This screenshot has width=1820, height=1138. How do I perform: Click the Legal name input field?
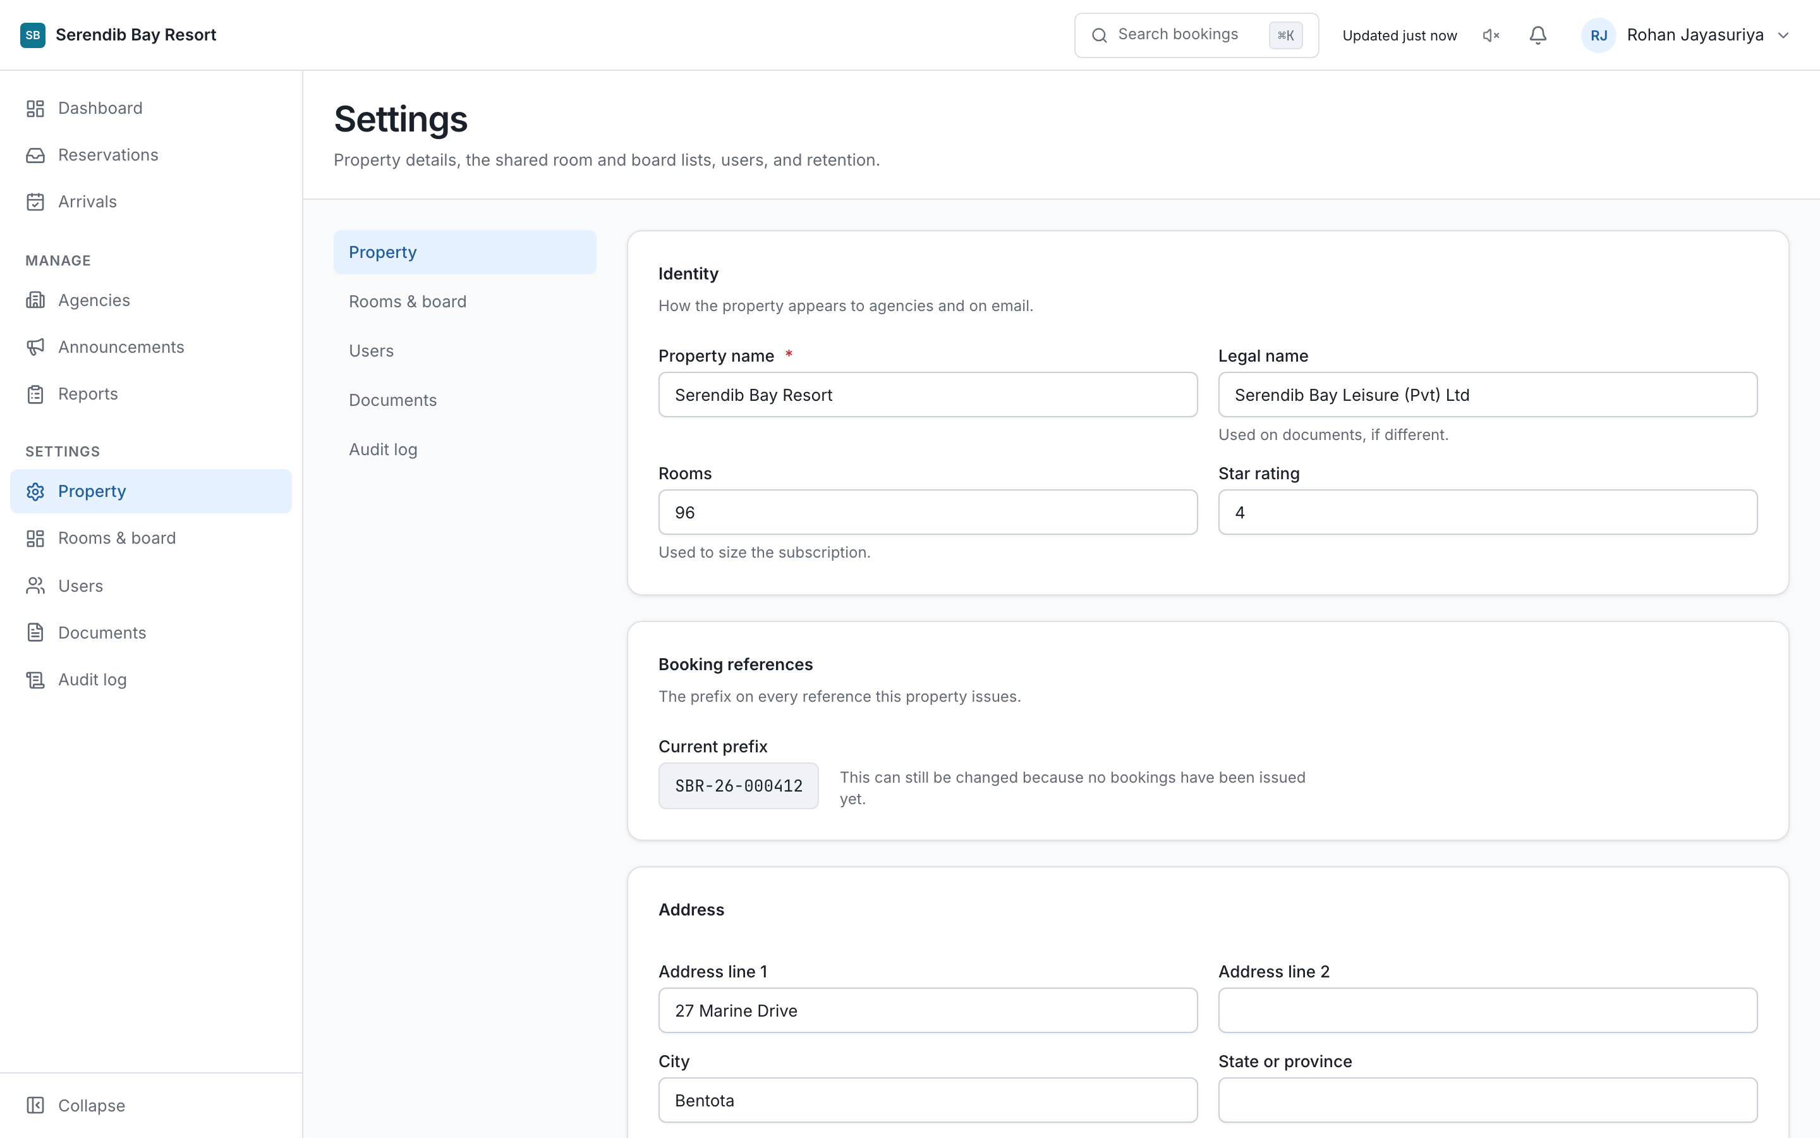(1488, 395)
